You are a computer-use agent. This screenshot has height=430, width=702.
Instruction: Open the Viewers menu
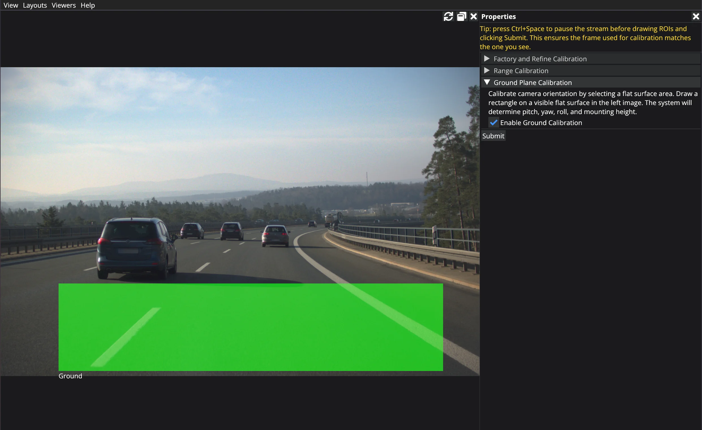click(64, 5)
